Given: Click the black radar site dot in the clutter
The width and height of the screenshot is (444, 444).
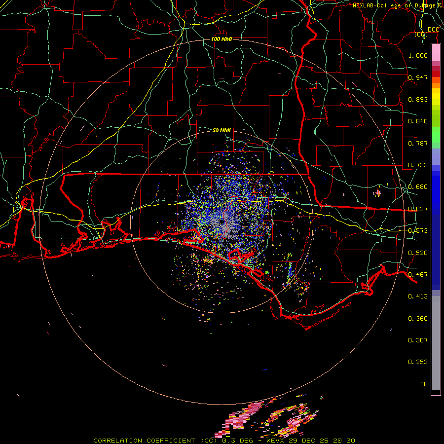Looking at the screenshot, I should coord(222,222).
